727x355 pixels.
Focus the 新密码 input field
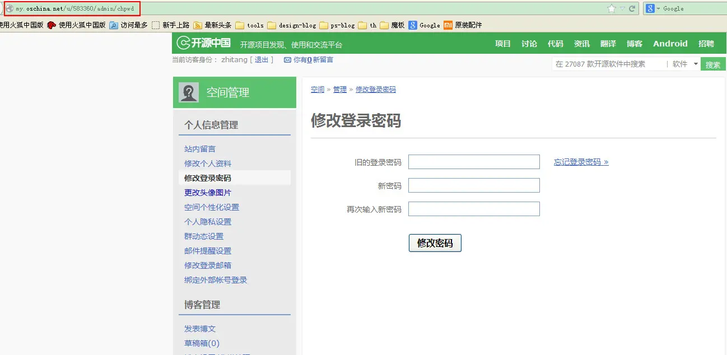click(x=474, y=185)
